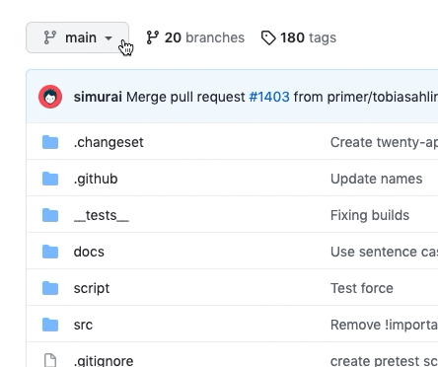Open the main branch selector dropdown

tap(77, 37)
